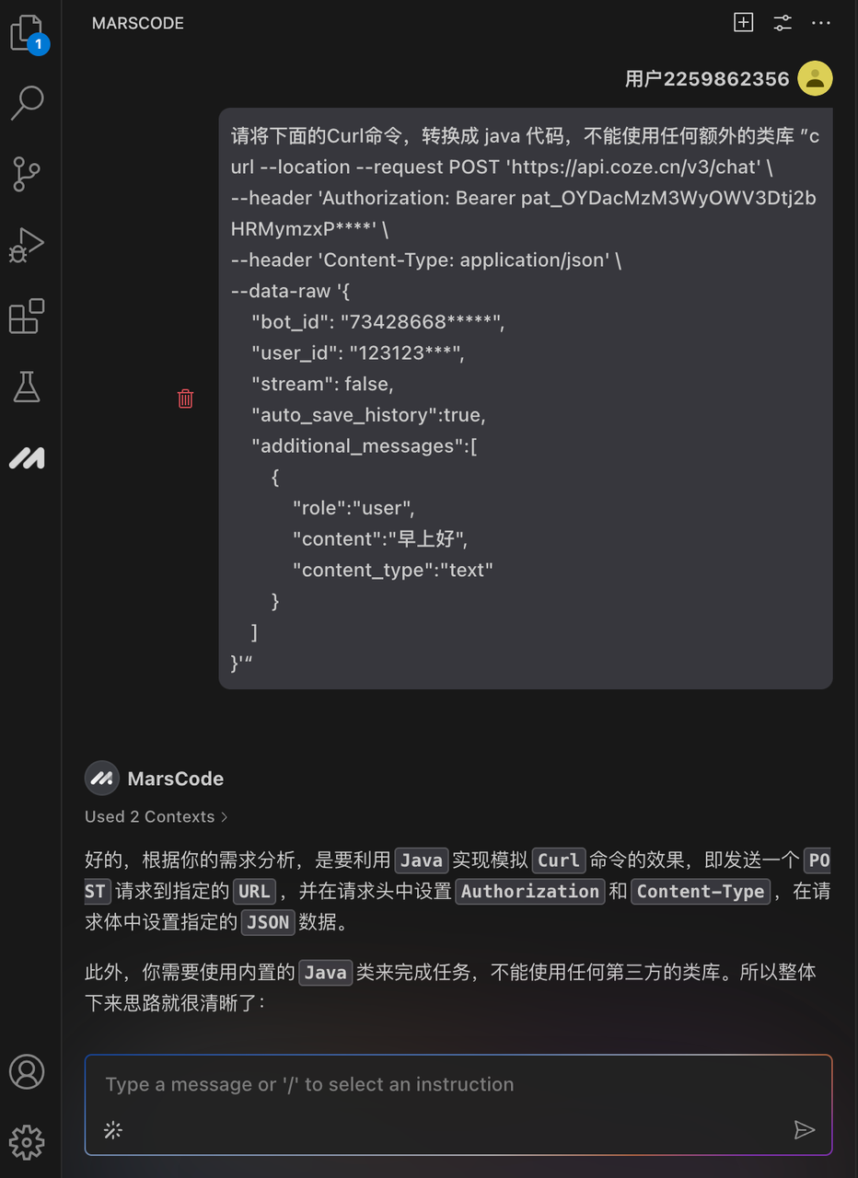
Task: Delete the user message with trash icon
Action: click(185, 398)
